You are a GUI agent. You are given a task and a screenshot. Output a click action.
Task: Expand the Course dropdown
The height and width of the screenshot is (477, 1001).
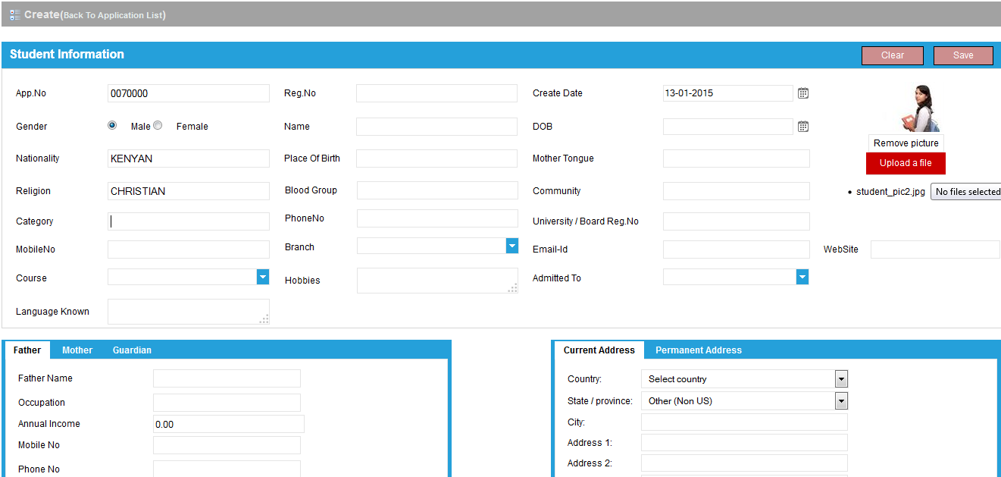[263, 277]
